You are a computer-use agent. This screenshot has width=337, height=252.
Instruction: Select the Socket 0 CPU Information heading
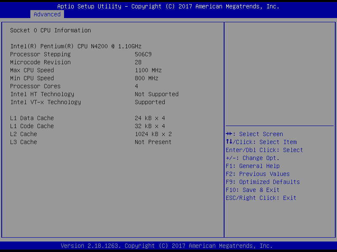click(x=50, y=30)
